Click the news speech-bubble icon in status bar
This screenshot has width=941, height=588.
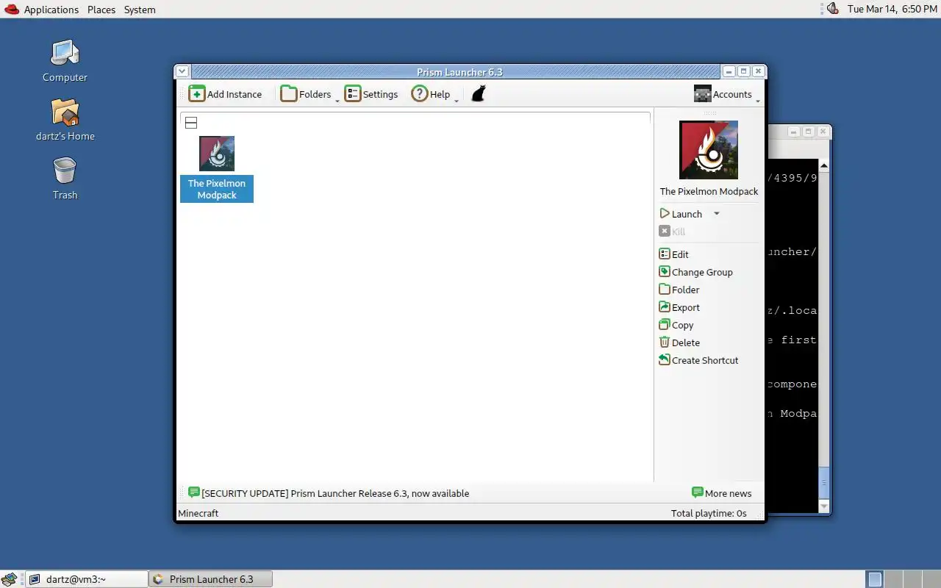tap(193, 492)
